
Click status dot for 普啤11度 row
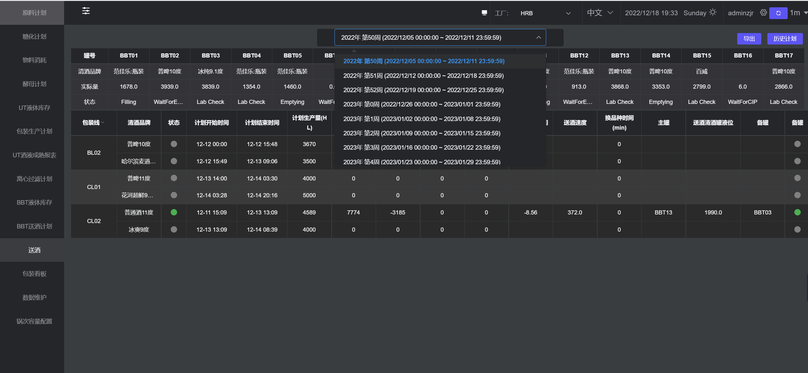point(174,178)
